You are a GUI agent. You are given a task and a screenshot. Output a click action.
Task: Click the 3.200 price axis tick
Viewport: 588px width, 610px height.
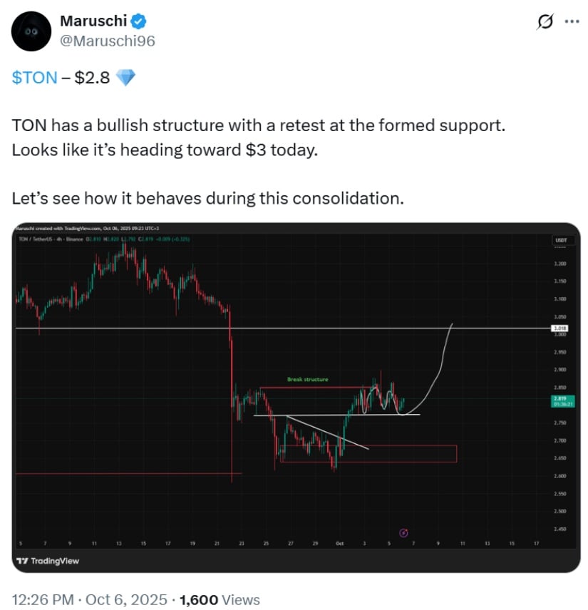559,264
